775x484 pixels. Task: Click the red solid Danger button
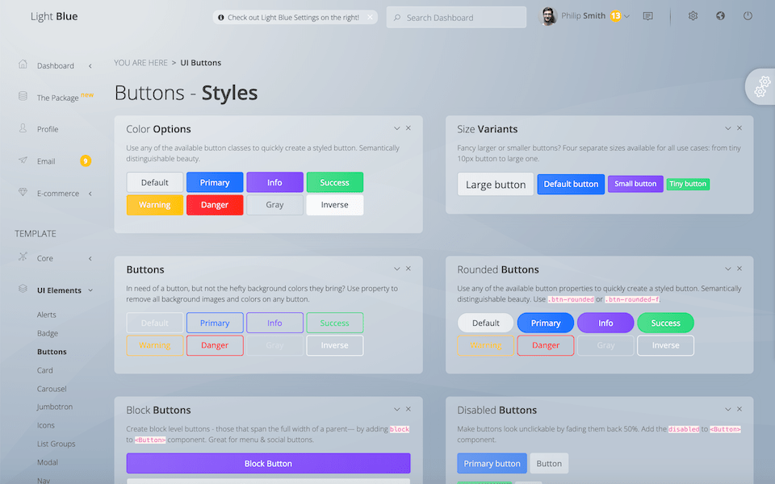215,205
